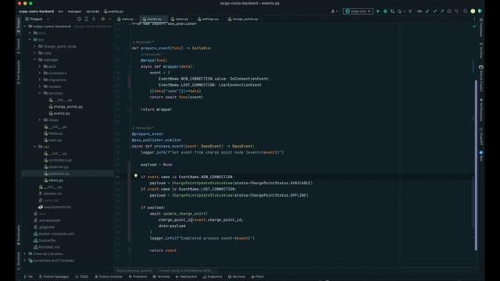Open the Python Console tool window
The height and width of the screenshot is (281, 500).
109,276
